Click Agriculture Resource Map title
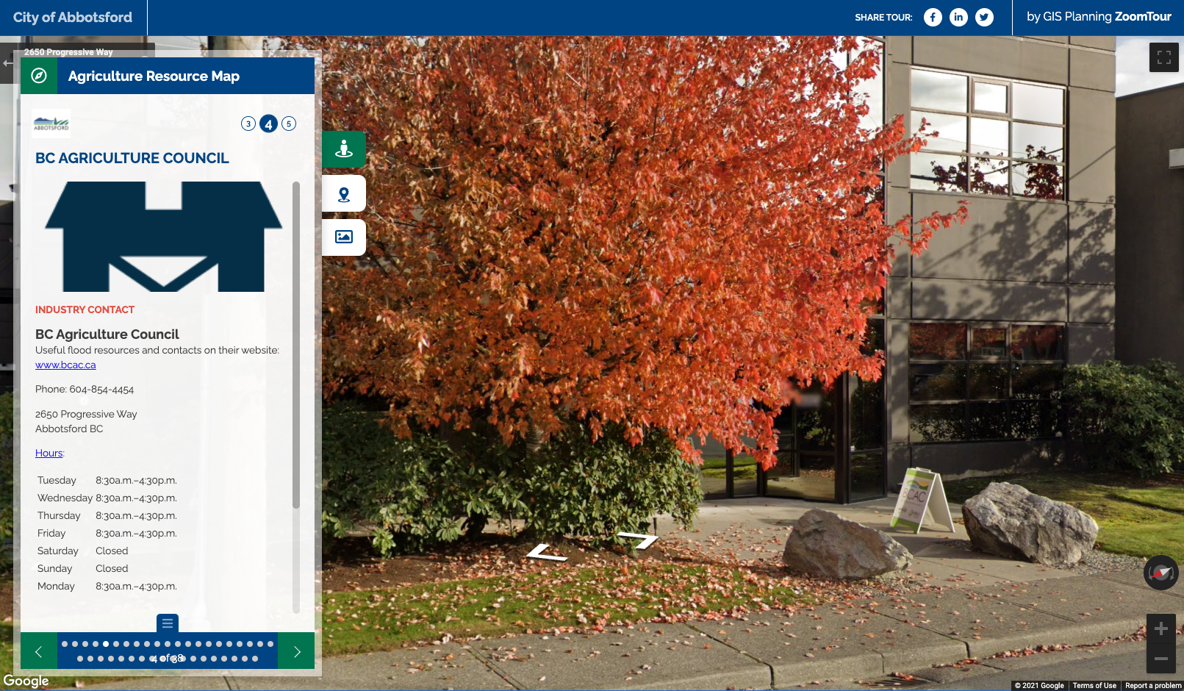The image size is (1184, 691). point(154,76)
